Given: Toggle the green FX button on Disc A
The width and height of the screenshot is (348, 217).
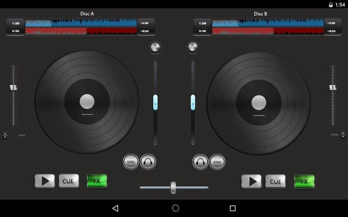Looking at the screenshot, I should coord(97,181).
